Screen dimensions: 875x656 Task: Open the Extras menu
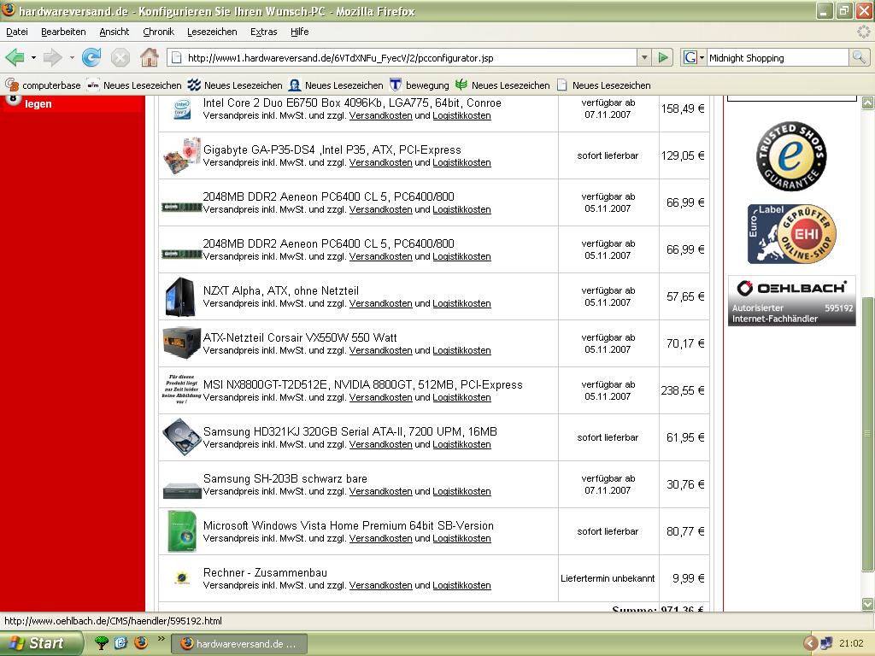point(264,32)
